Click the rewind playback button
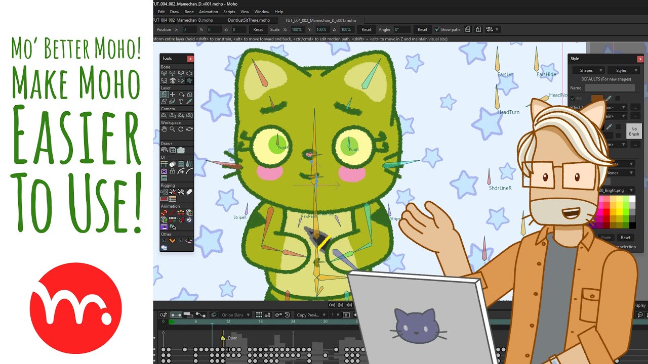The width and height of the screenshot is (648, 364). coord(349,305)
